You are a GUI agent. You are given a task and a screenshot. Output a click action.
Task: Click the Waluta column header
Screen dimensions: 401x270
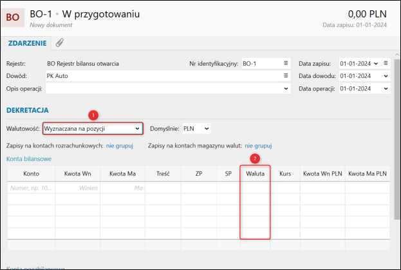[x=255, y=173]
